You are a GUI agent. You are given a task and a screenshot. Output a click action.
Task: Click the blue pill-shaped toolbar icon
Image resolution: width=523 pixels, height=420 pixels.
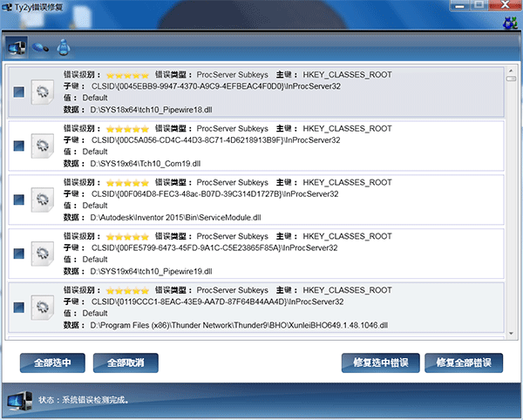[x=40, y=48]
